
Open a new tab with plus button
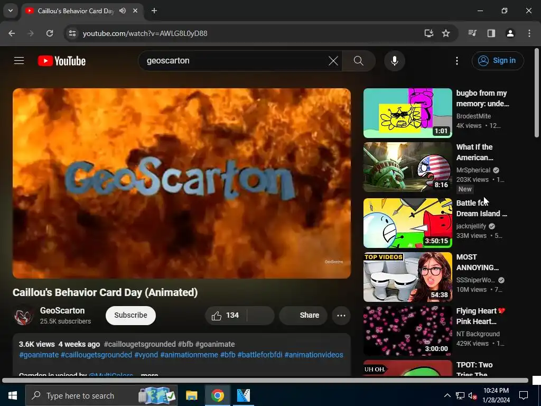(154, 11)
